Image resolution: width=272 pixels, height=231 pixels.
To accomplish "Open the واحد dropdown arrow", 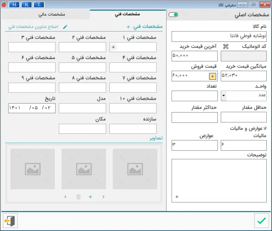I will pos(223,96).
